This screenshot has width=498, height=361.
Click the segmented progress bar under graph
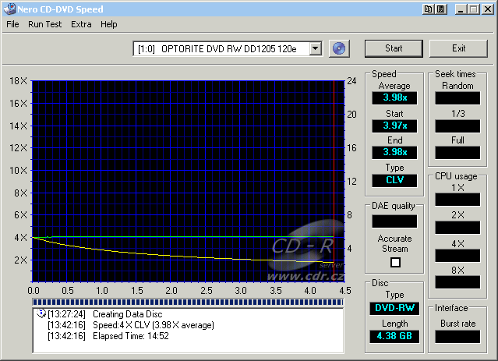tap(188, 302)
